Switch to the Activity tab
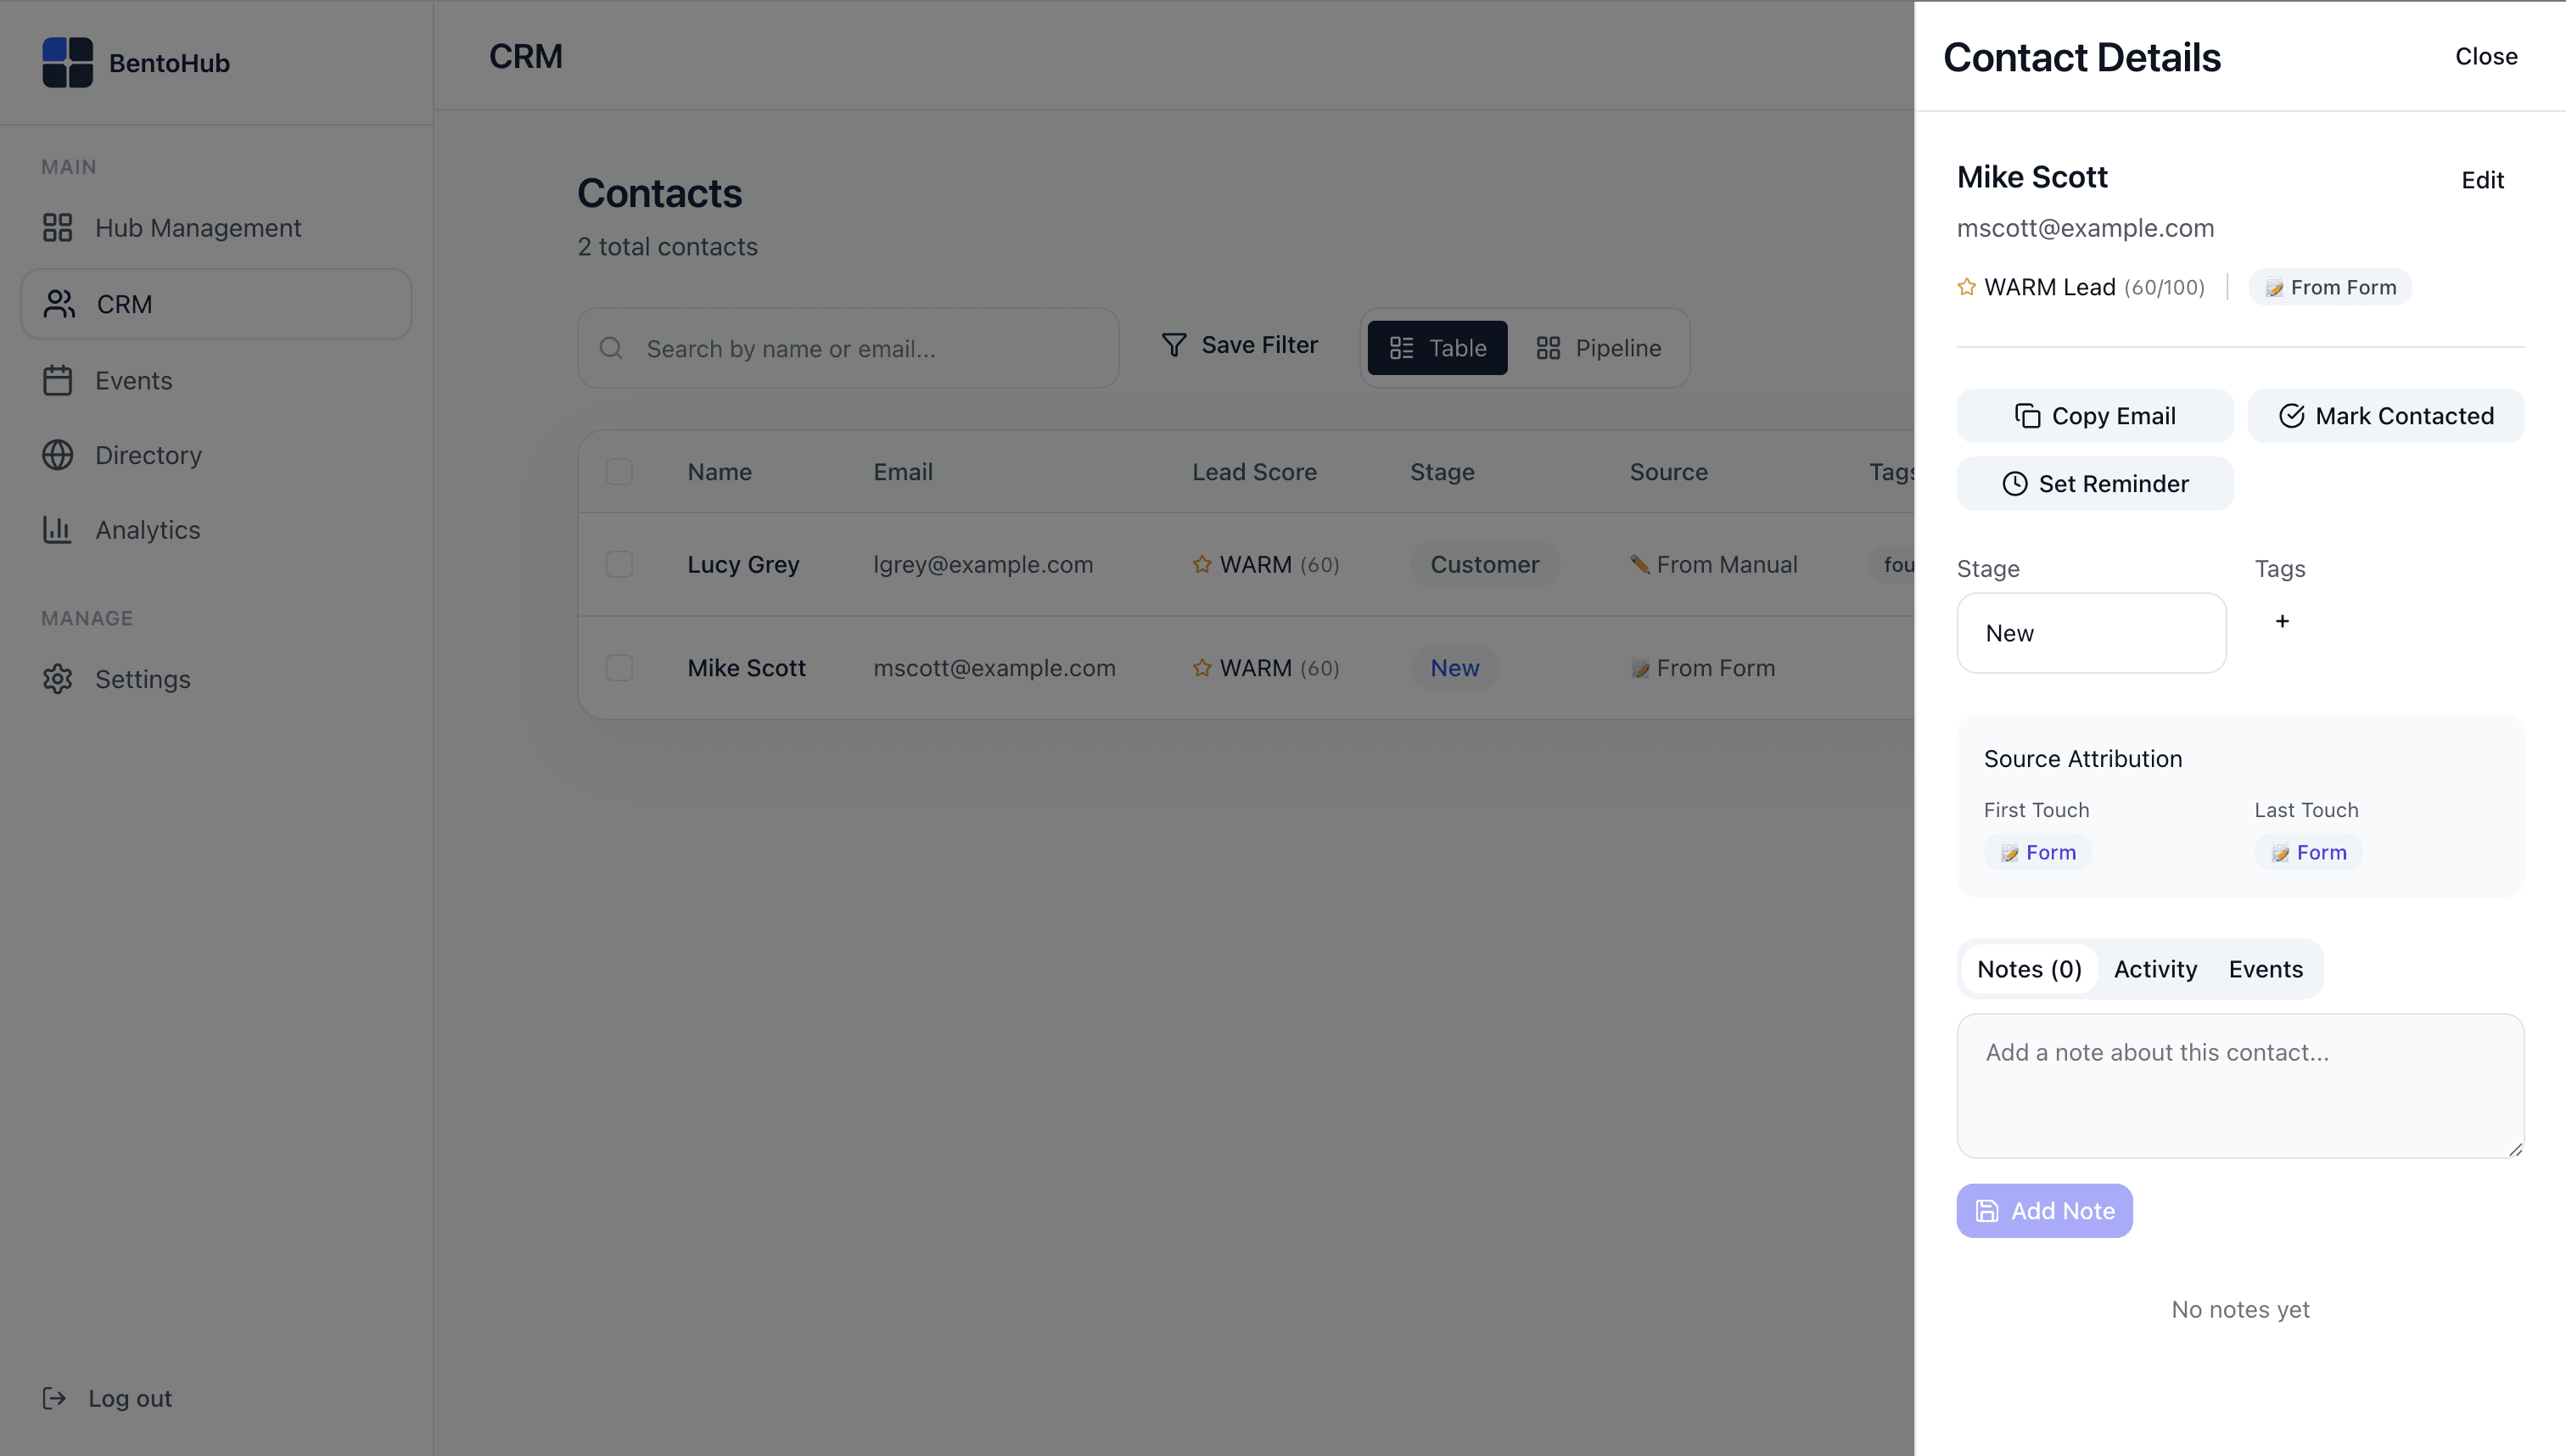The image size is (2566, 1456). (2155, 969)
